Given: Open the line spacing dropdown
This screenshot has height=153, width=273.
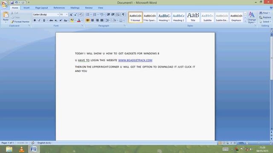Looking at the screenshot, I should (108, 20).
